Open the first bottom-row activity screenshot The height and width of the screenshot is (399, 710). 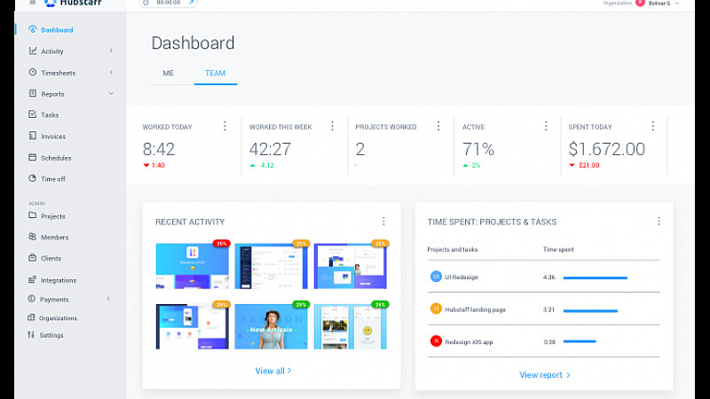pyautogui.click(x=193, y=326)
